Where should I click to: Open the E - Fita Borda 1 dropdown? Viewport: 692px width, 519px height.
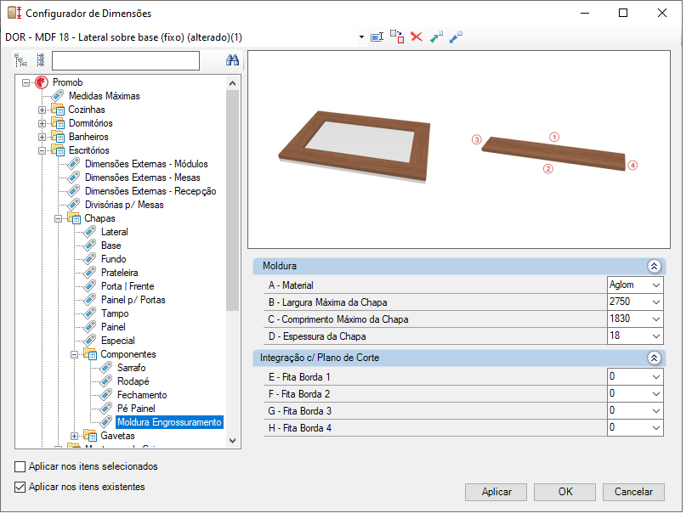pyautogui.click(x=655, y=377)
